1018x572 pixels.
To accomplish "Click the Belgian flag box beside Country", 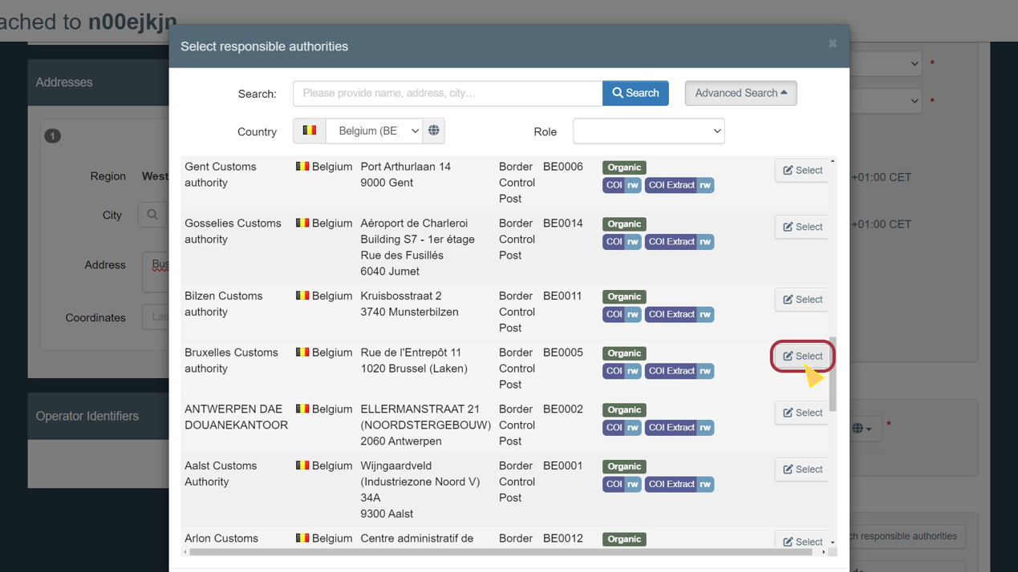I will [309, 131].
